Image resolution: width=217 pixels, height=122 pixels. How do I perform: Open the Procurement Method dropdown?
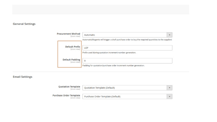pyautogui.click(x=125, y=35)
